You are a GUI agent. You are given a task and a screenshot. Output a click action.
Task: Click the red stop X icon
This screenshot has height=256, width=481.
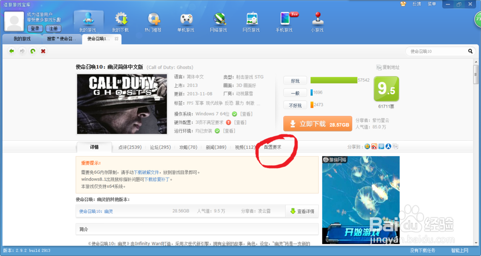pos(43,51)
